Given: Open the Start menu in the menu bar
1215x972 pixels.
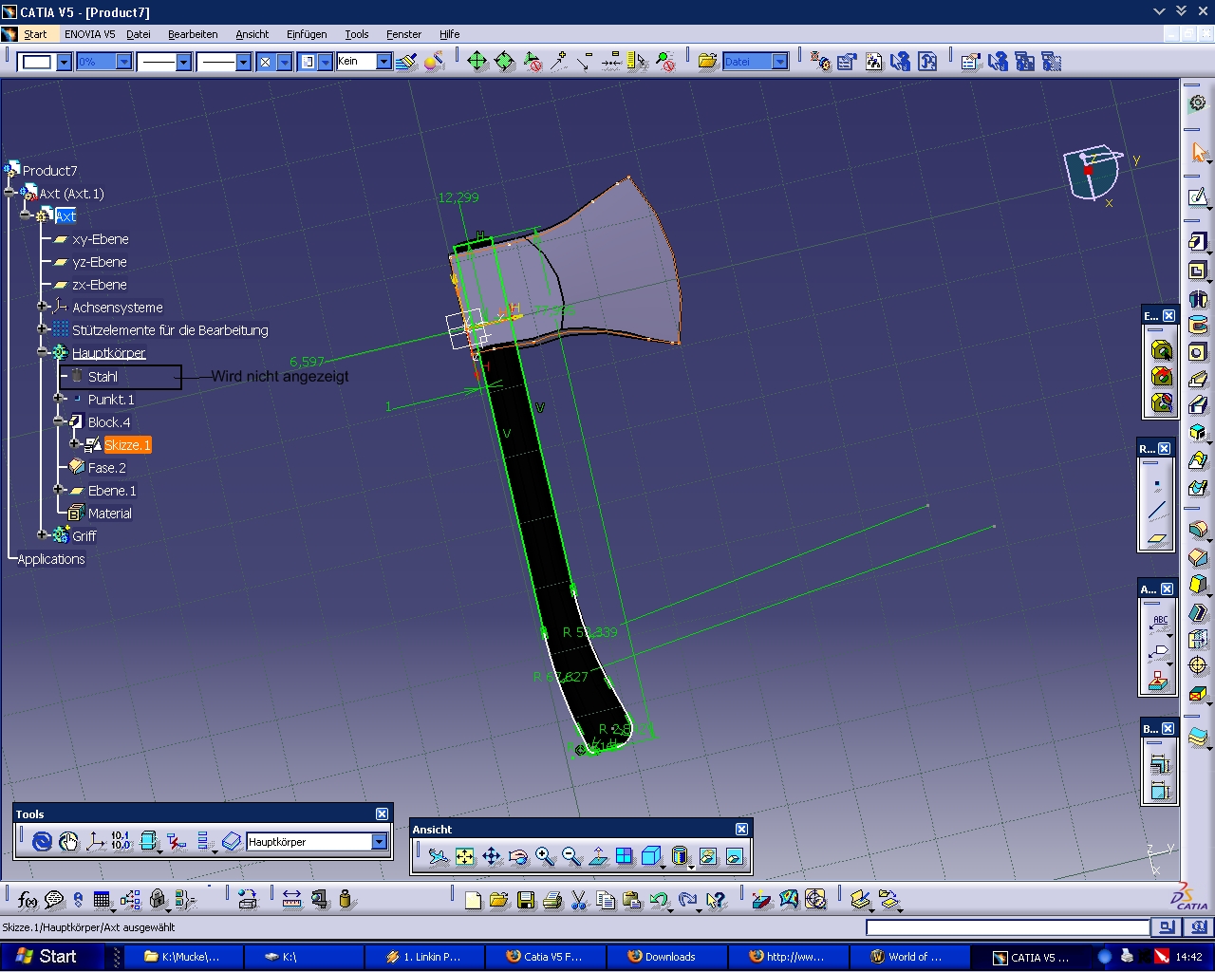Looking at the screenshot, I should coord(35,34).
